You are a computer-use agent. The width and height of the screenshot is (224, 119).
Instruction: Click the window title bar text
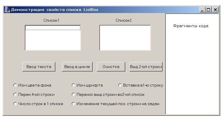click(x=55, y=10)
